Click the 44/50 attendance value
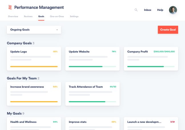This screenshot has height=130, width=185. (113, 87)
